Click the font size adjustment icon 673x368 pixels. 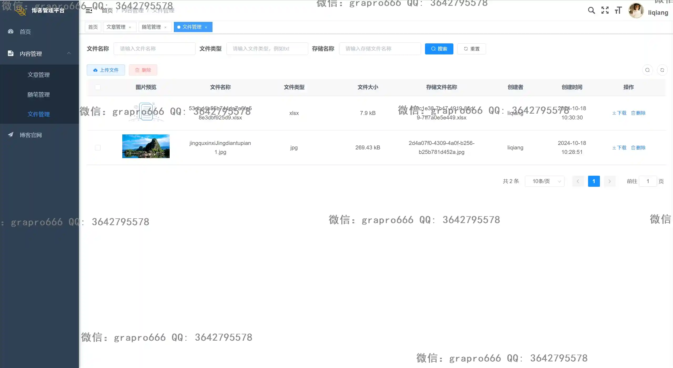coord(618,10)
